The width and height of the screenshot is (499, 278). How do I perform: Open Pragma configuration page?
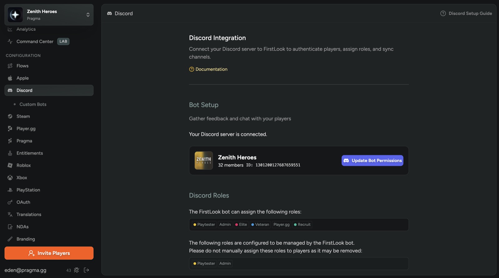tap(24, 141)
